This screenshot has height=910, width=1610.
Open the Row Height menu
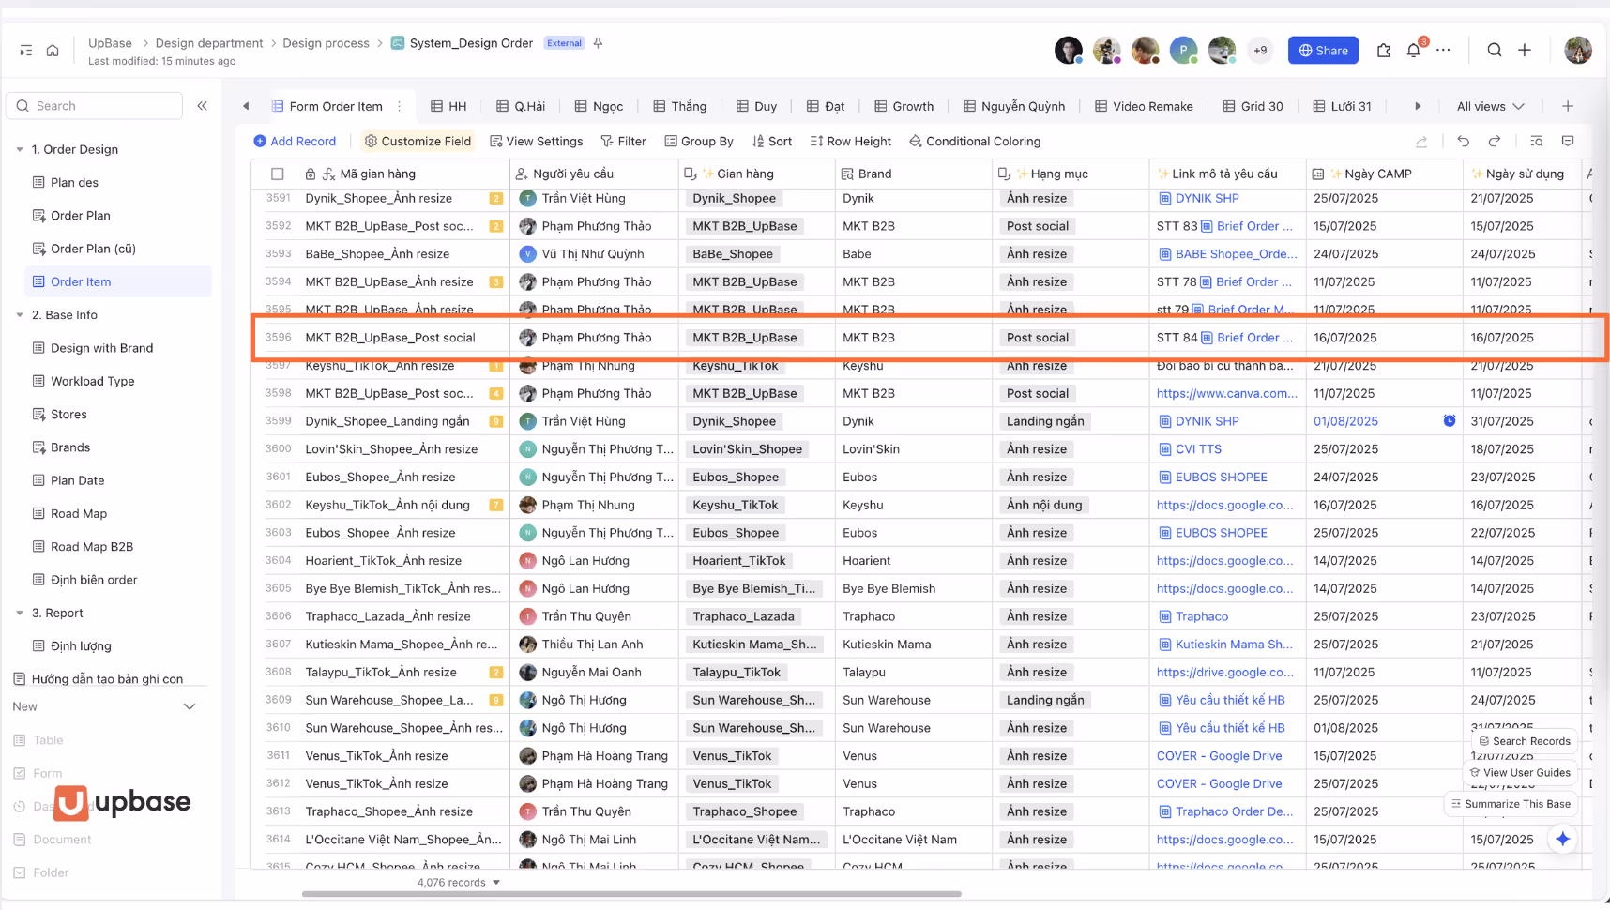click(x=851, y=142)
